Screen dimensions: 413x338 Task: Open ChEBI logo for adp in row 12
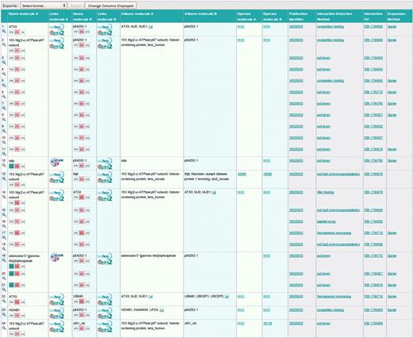pyautogui.click(x=56, y=163)
